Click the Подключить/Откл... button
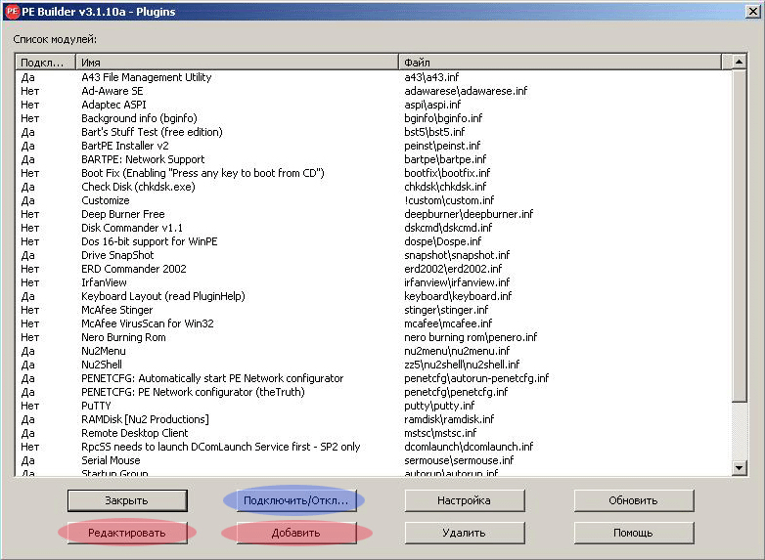The width and height of the screenshot is (765, 560). coord(296,500)
